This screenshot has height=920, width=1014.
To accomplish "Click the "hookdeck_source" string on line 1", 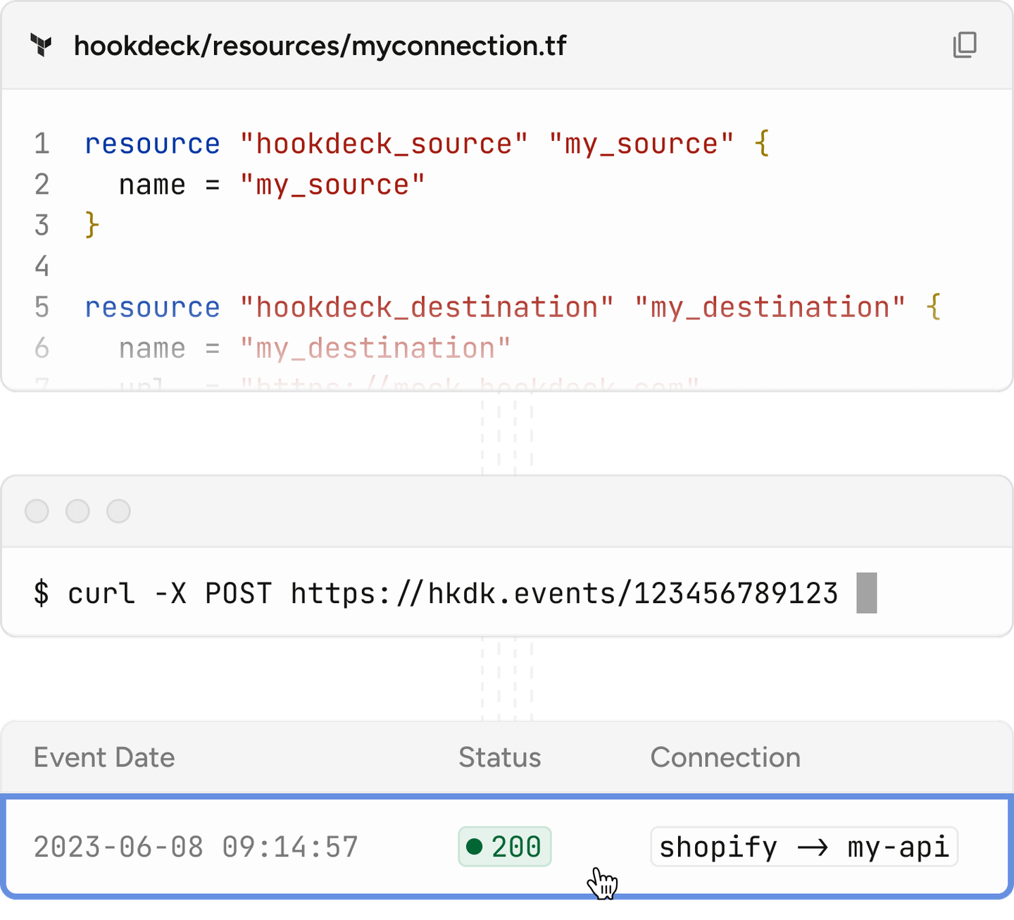I will click(x=384, y=144).
